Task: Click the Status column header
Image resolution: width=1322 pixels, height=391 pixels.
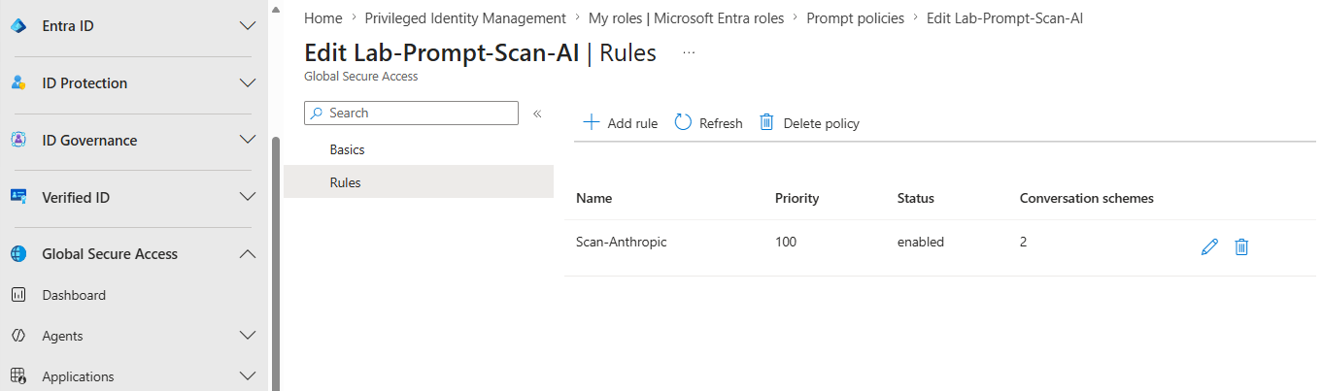Action: click(916, 198)
